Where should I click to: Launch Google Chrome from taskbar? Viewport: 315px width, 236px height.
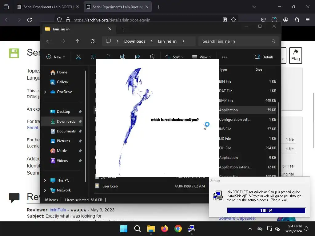(x=178, y=229)
